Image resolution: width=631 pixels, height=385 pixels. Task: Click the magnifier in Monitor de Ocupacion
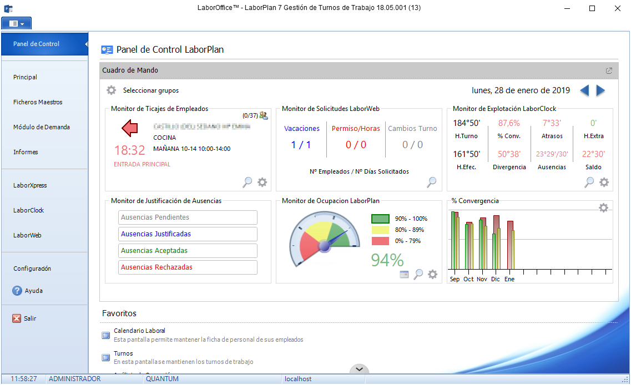(418, 275)
